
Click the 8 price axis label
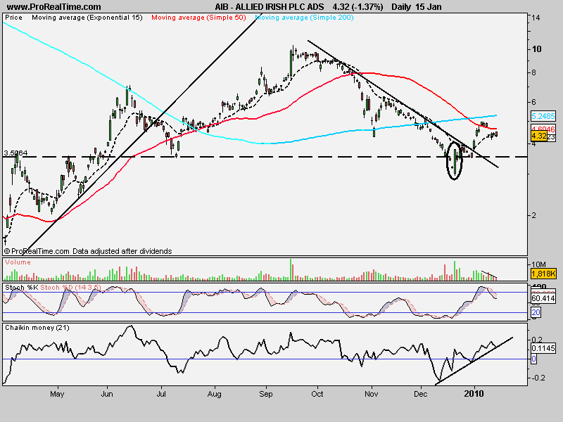coord(534,73)
